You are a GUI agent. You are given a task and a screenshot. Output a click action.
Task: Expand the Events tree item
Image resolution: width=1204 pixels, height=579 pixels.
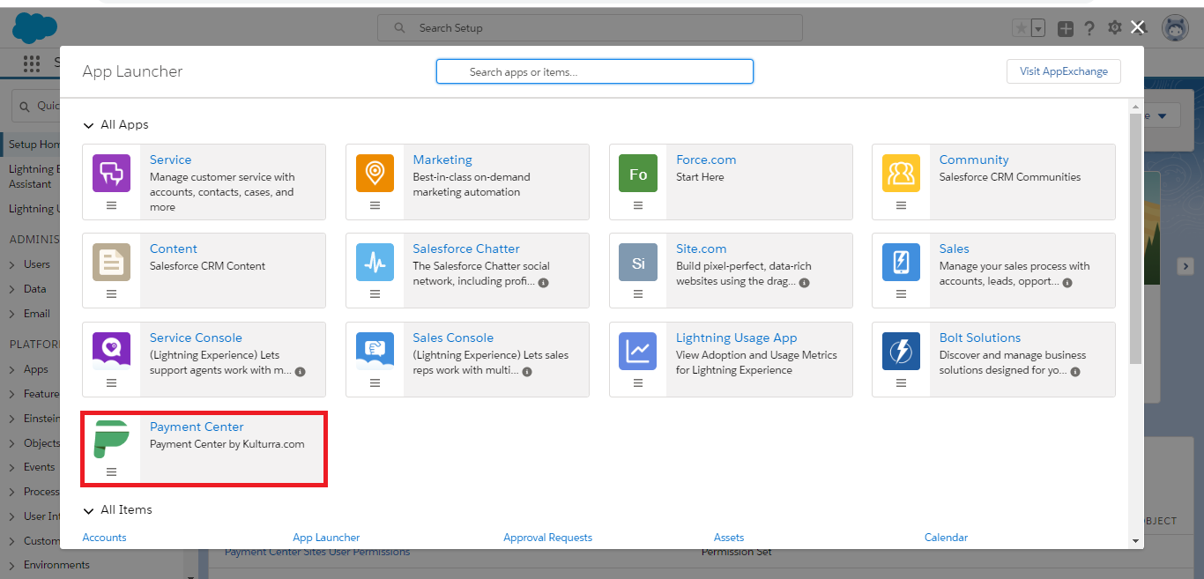coord(13,467)
